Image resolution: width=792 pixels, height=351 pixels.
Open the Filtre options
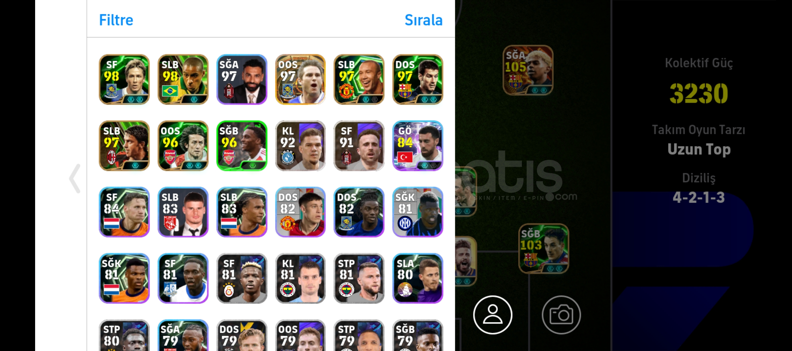(116, 20)
